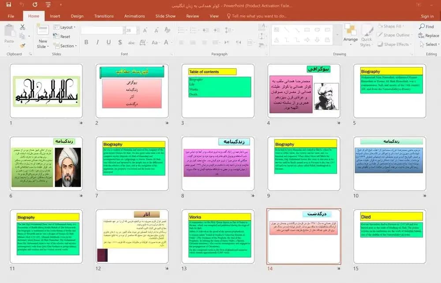The height and width of the screenshot is (283, 441).
Task: Select slide 15 Died thumbnail
Action: click(x=389, y=236)
